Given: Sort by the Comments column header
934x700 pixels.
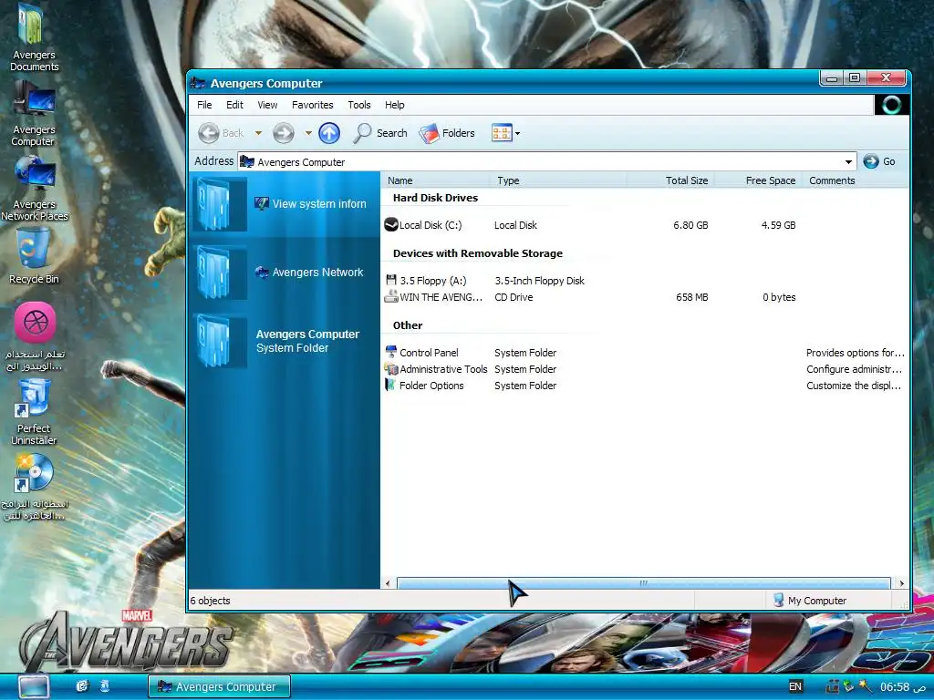Looking at the screenshot, I should pyautogui.click(x=855, y=180).
